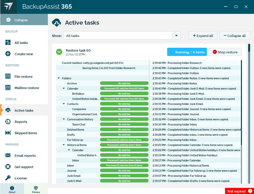The width and height of the screenshot is (254, 194).
Task: Click the Create new plus icon
Action: click(8, 54)
